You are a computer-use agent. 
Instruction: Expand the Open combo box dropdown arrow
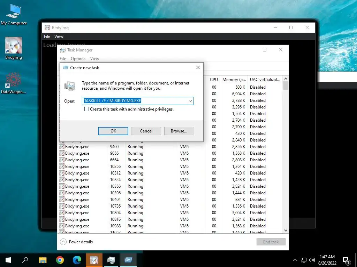[x=190, y=101]
